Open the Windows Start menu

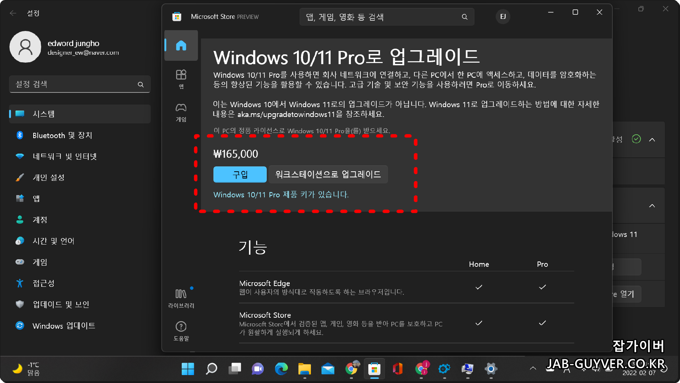tap(188, 369)
